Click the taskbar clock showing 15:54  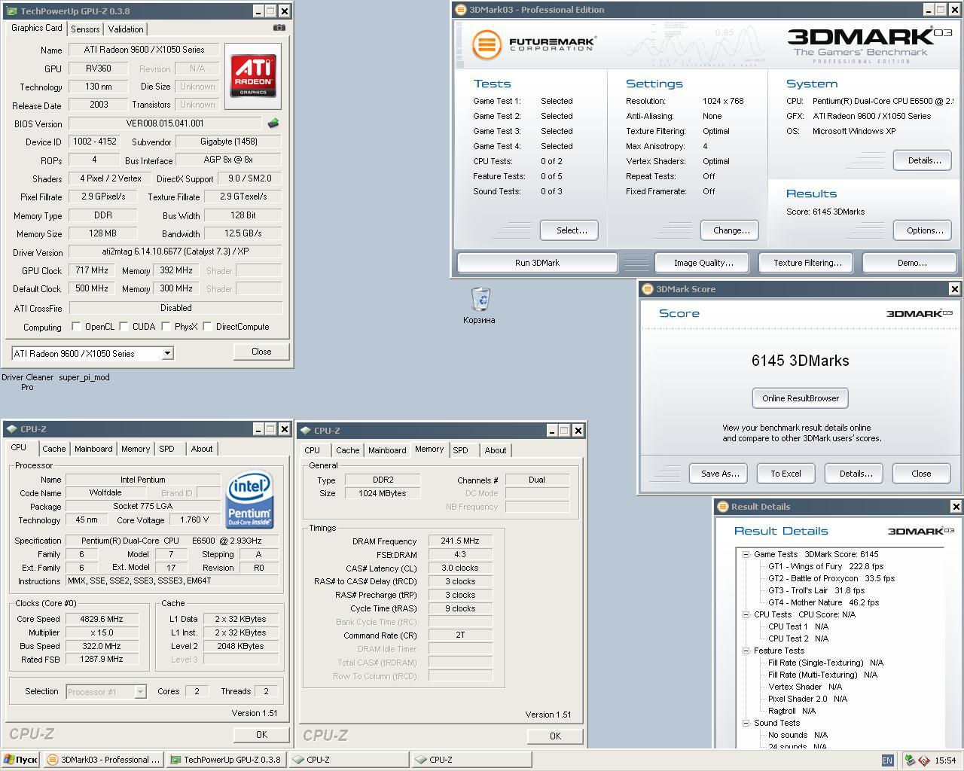944,760
